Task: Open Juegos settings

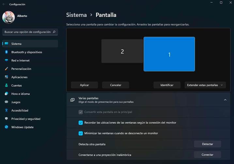Action: coord(30,102)
